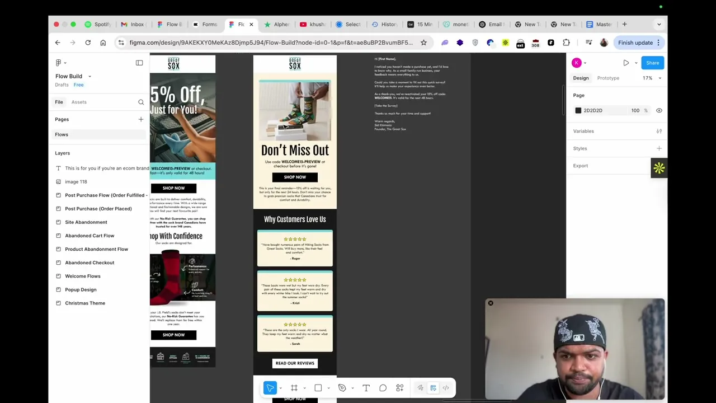Open present options dropdown beside play
The height and width of the screenshot is (403, 716).
pos(636,63)
